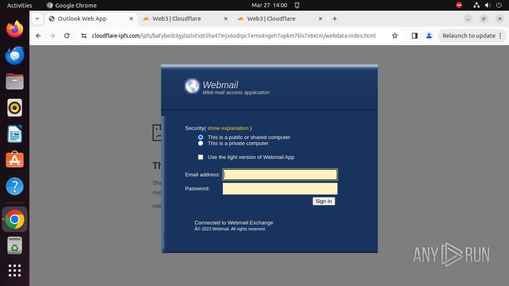Image resolution: width=509 pixels, height=286 pixels.
Task: Show all applications grid
Action: [x=15, y=271]
